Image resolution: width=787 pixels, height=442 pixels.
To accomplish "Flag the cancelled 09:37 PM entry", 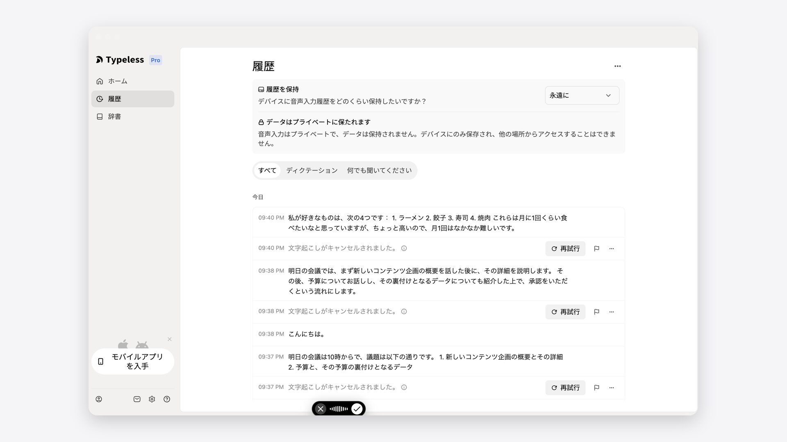I will pos(596,388).
